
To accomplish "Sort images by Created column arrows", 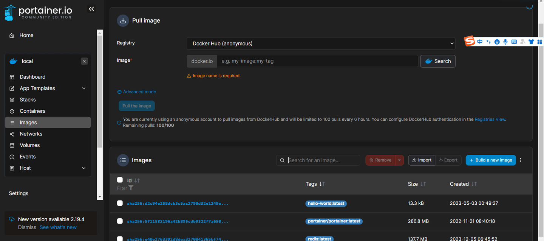I will [x=474, y=184].
